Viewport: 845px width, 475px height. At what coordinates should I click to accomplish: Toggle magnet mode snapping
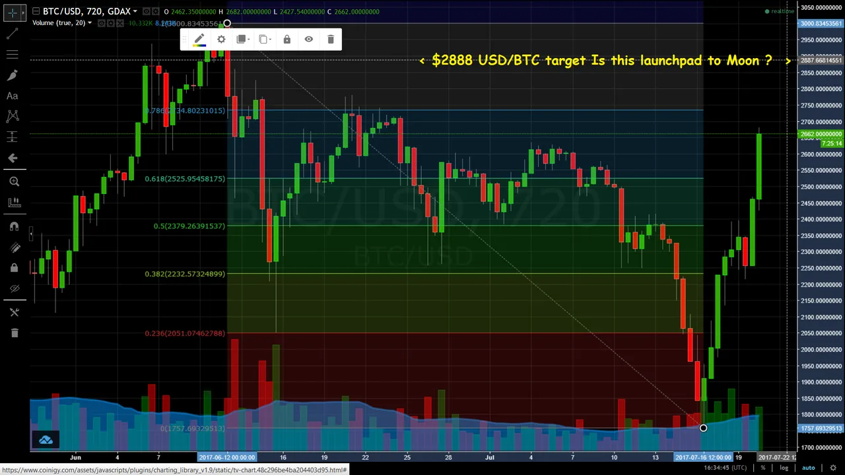(x=14, y=226)
